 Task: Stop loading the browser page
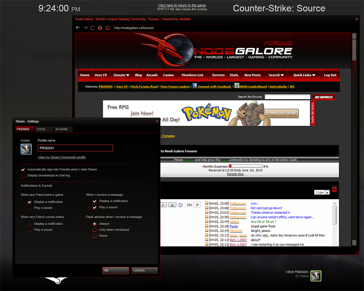coord(100,27)
